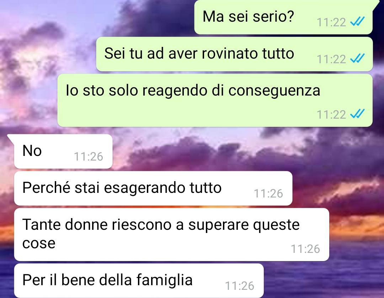The height and width of the screenshot is (298, 384).
Task: Tap 11:26 timestamp on 'Perché stai esagerando tutto'
Action: 268,194
